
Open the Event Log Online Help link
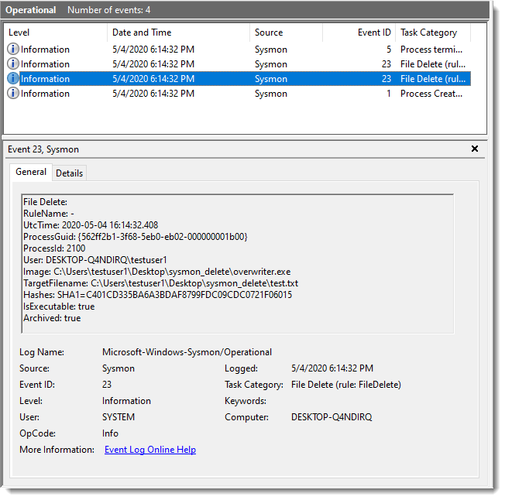(150, 450)
